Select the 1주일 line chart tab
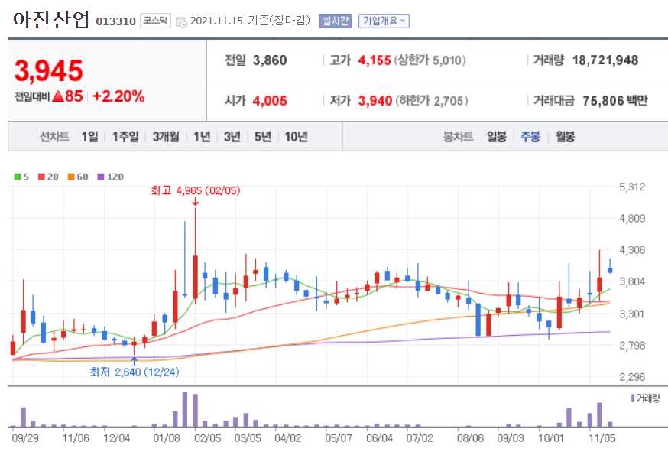This screenshot has width=668, height=452. pyautogui.click(x=125, y=137)
